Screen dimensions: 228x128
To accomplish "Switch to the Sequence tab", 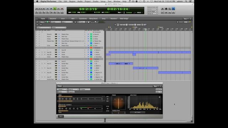I will click(x=53, y=19).
